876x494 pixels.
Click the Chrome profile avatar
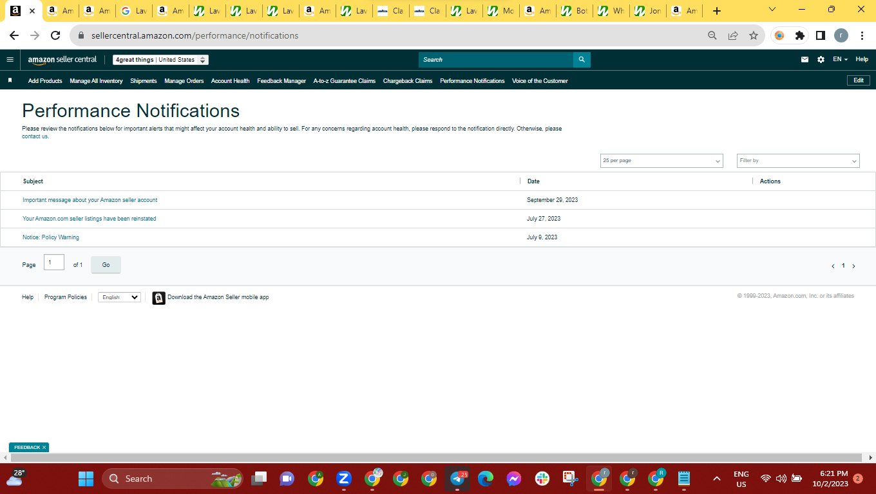[x=841, y=35]
